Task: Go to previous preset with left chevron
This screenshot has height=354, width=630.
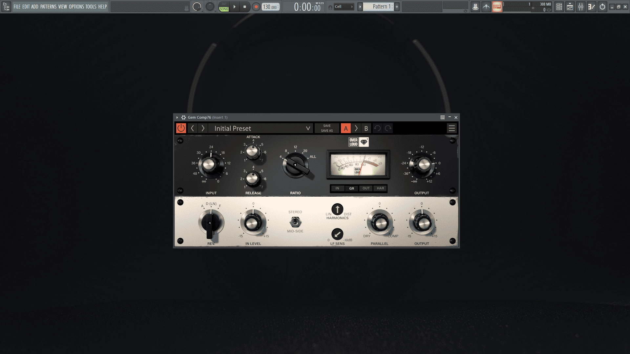Action: pyautogui.click(x=193, y=128)
